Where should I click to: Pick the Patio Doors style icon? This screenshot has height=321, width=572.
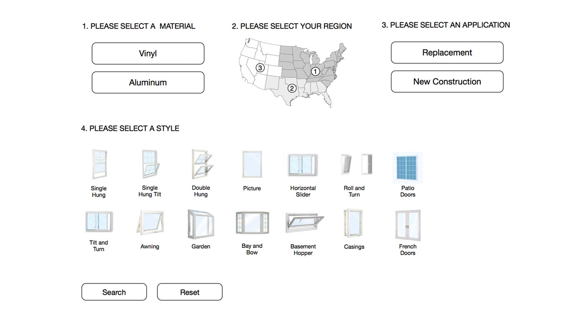[x=408, y=167]
